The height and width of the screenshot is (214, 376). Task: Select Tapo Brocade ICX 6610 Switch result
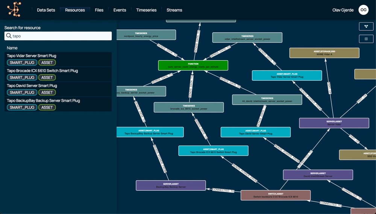(x=42, y=71)
